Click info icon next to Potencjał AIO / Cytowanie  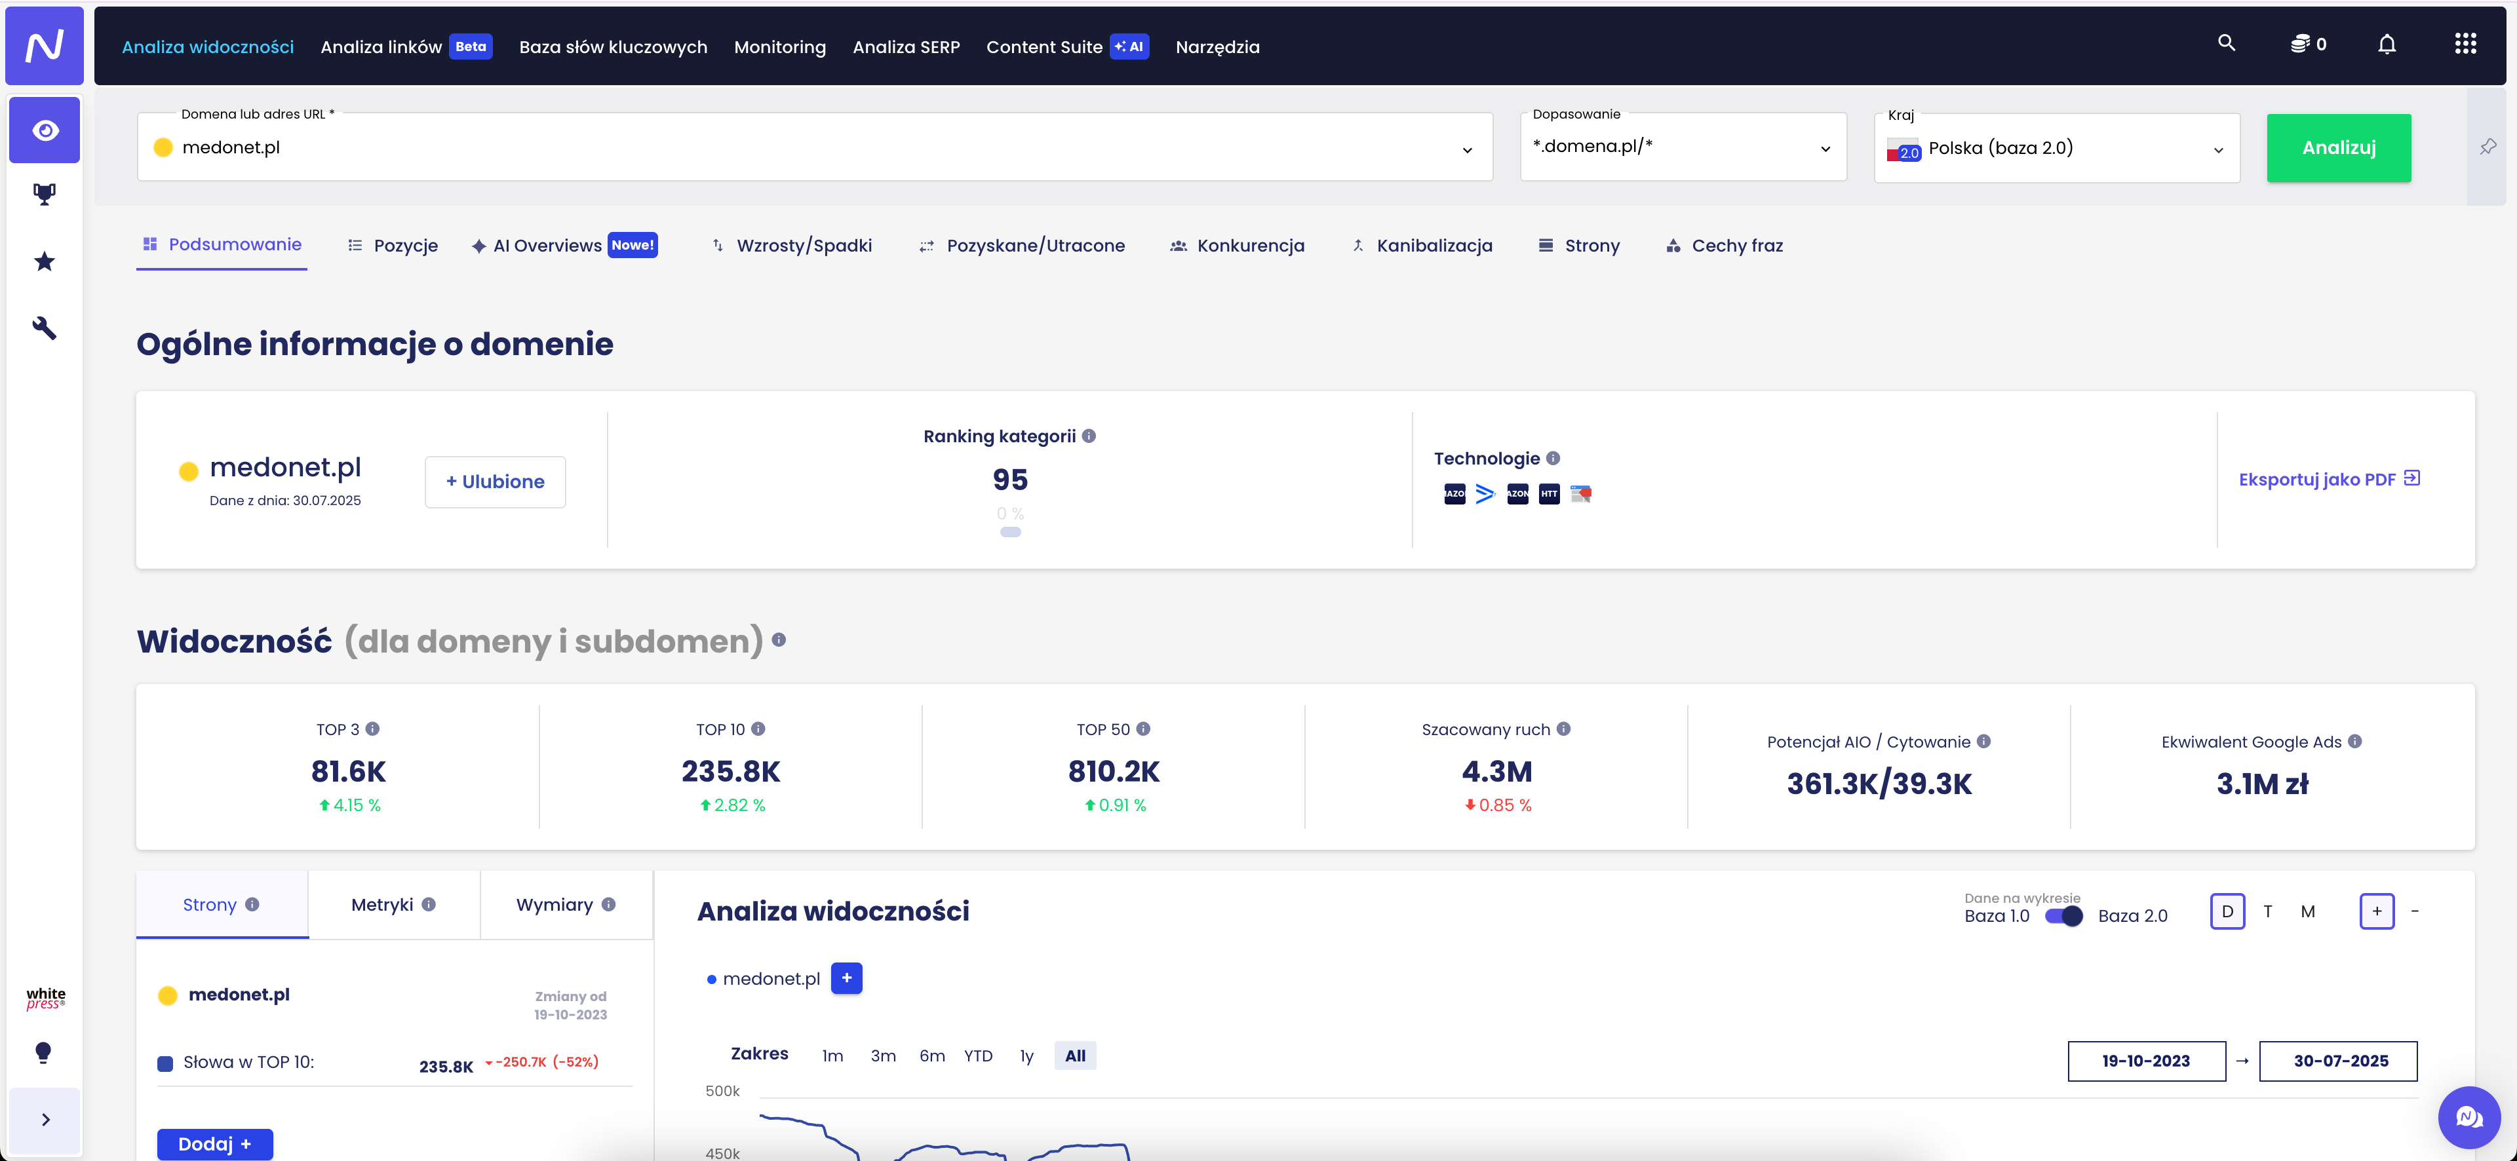(x=1983, y=741)
